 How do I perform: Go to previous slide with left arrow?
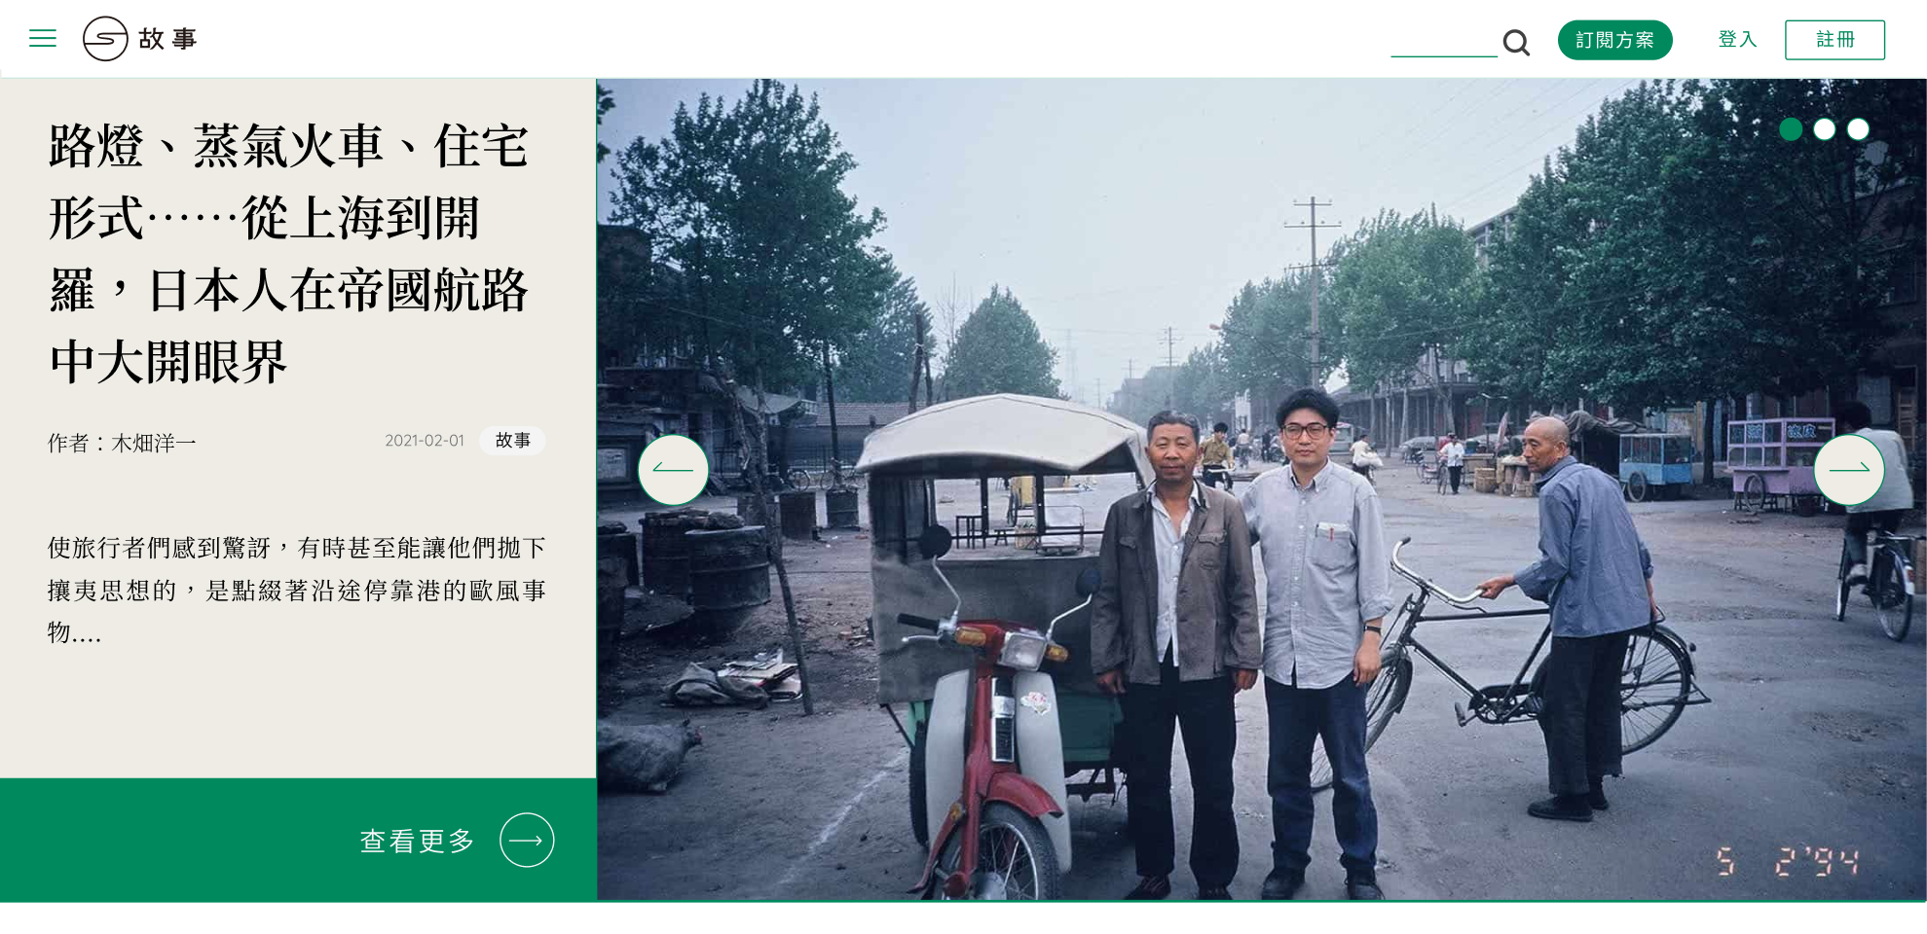pyautogui.click(x=673, y=470)
